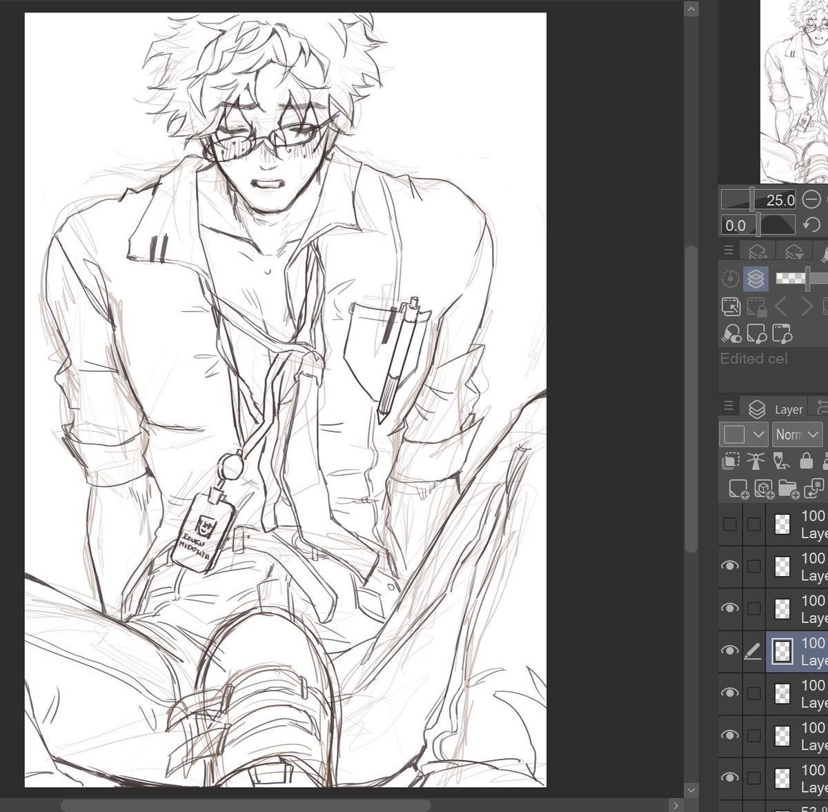Switch to the stacked-layers-with-funnel tab icon
Image resolution: width=828 pixels, height=812 pixels.
coord(793,252)
